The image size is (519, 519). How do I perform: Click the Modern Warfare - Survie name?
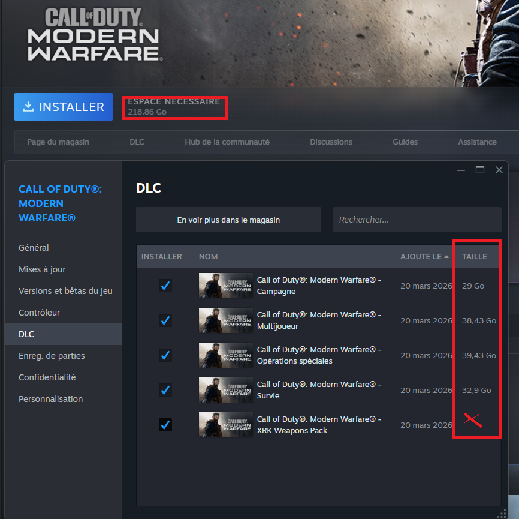coord(319,390)
